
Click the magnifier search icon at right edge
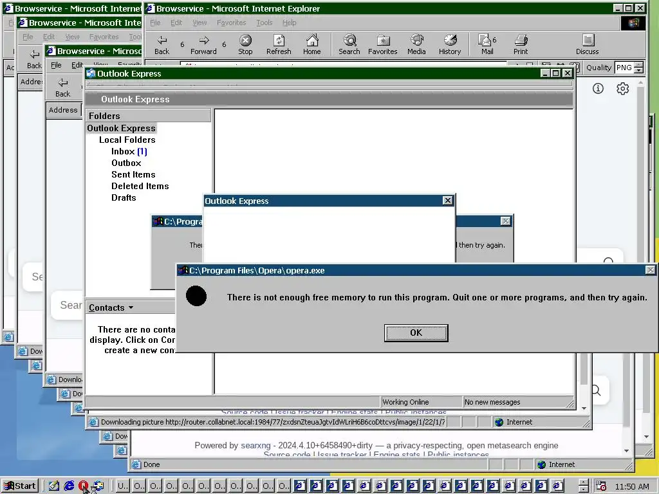(596, 390)
